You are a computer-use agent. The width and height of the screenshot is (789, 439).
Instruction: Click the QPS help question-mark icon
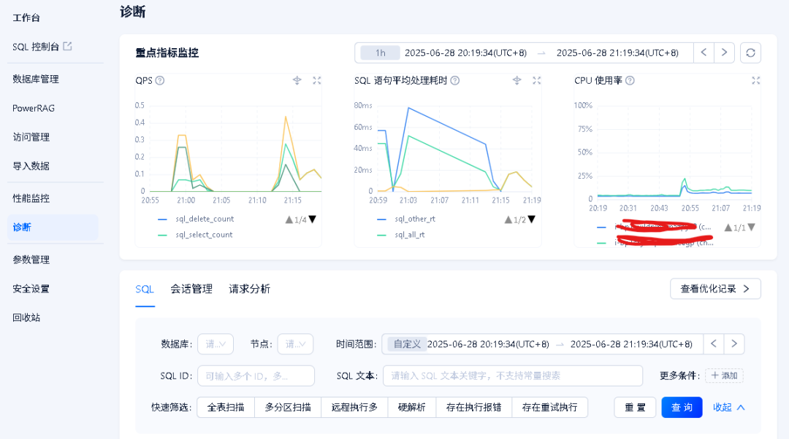click(160, 80)
